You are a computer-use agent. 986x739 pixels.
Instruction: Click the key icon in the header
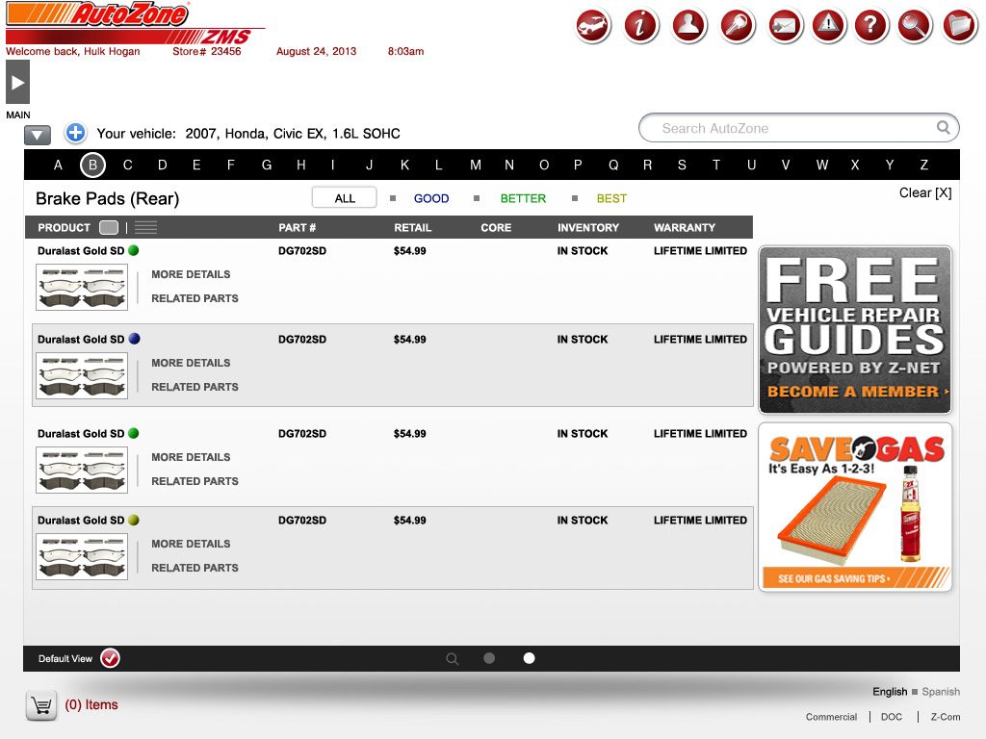pyautogui.click(x=738, y=26)
